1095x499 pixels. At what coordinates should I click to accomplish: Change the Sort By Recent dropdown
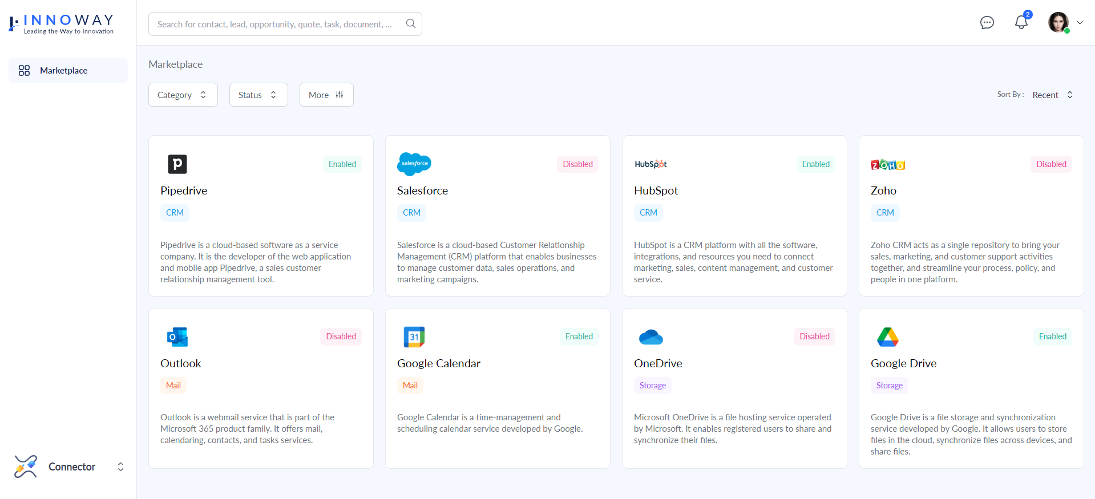(1052, 95)
